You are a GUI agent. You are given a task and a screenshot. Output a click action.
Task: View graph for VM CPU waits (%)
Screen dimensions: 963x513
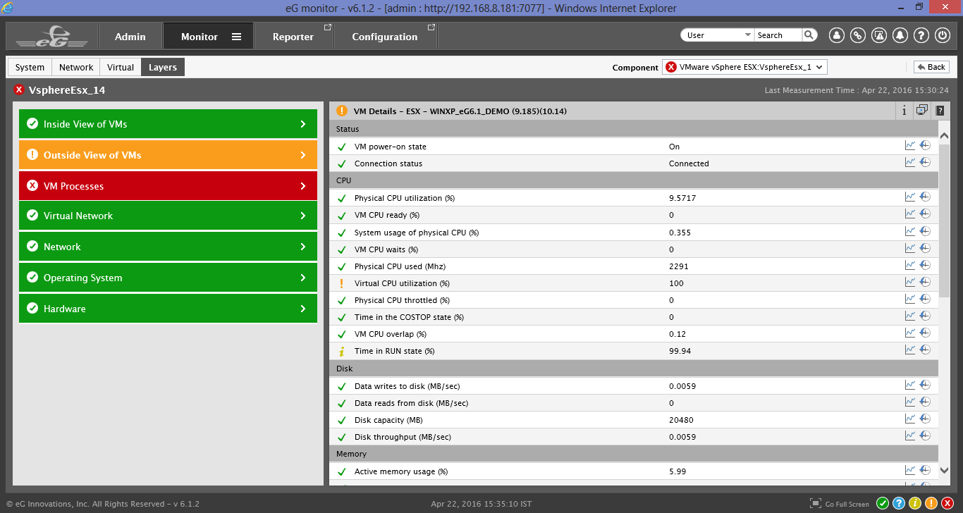[x=910, y=248]
